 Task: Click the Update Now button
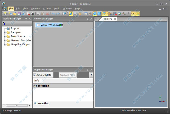68,75
